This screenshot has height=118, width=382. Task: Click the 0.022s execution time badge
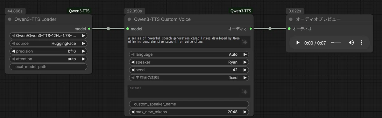(295, 11)
